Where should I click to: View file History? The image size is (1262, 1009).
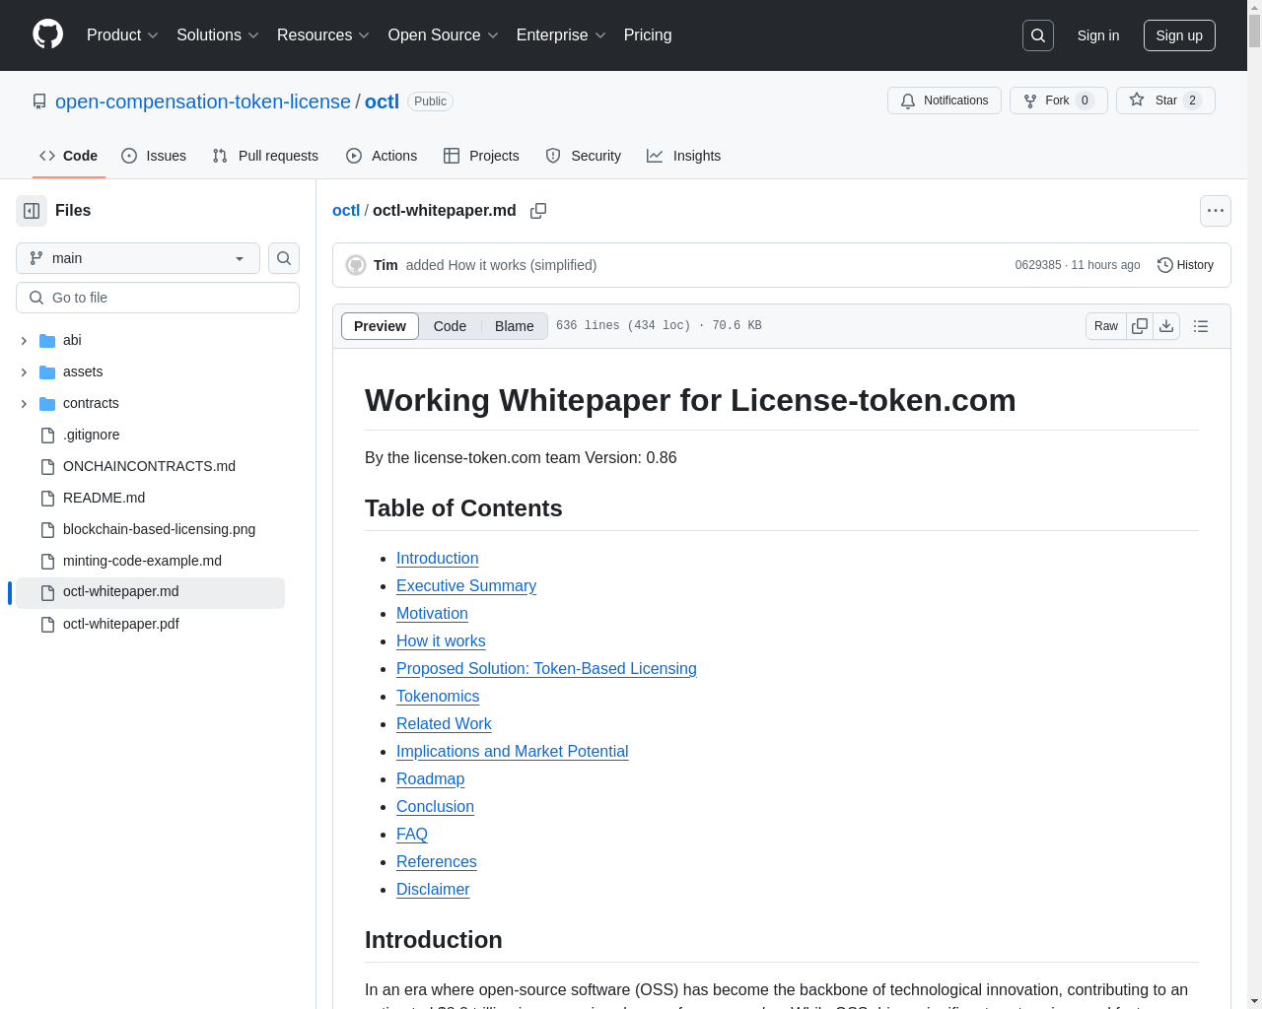click(x=1185, y=265)
